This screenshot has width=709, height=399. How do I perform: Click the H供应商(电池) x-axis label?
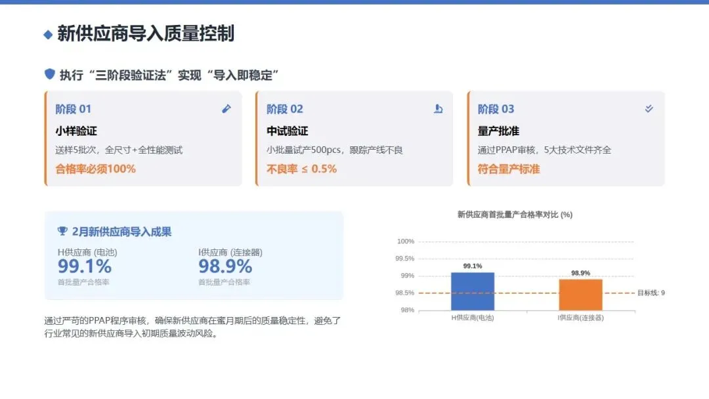pos(473,318)
